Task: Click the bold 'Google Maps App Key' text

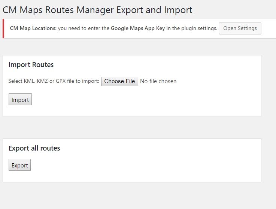Action: pyautogui.click(x=138, y=28)
